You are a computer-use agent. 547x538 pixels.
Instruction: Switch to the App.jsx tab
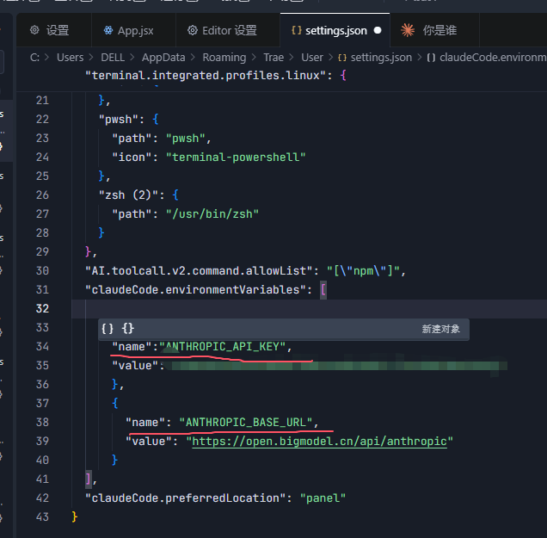click(x=135, y=30)
